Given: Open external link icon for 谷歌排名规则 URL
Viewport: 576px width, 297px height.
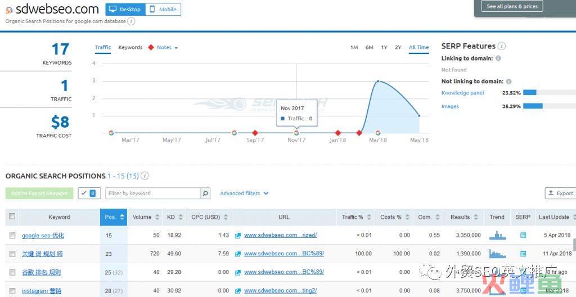Looking at the screenshot, I should [x=238, y=272].
